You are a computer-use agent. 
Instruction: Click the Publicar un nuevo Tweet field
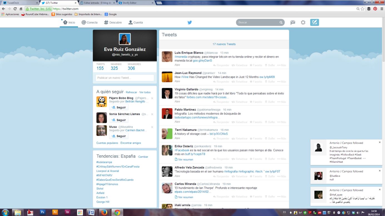coord(125,78)
